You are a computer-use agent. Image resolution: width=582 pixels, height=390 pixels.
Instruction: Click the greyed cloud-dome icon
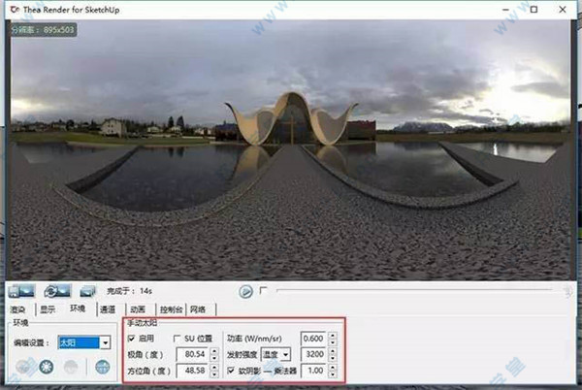pyautogui.click(x=71, y=367)
